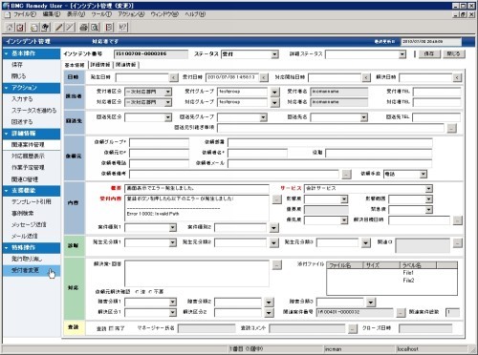Screen dimensions: 478x355
Task: Click the document icon left of ファイル menu
Action: point(8,14)
